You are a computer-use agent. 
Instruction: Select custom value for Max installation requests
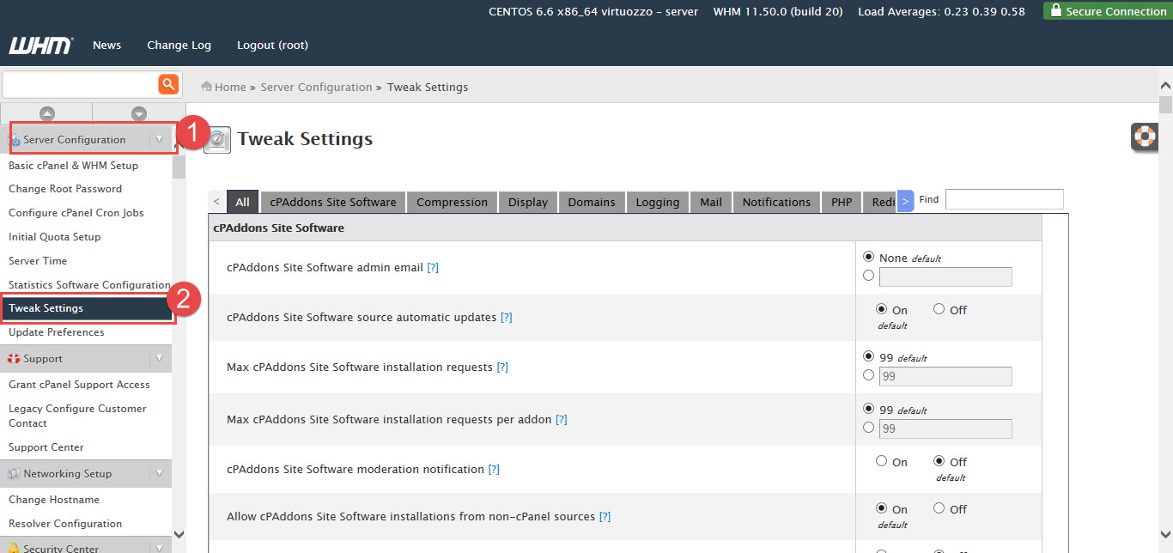coord(868,375)
